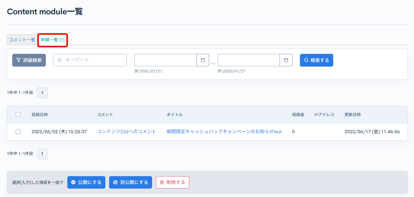The image size is (414, 197).
Task: Check the checkbox for the 2022/06/02 comment row
Action: (x=18, y=131)
